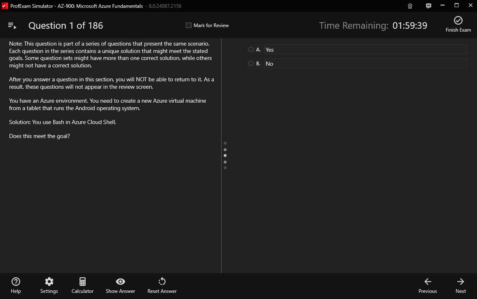Click the No answer text field

pos(365,63)
